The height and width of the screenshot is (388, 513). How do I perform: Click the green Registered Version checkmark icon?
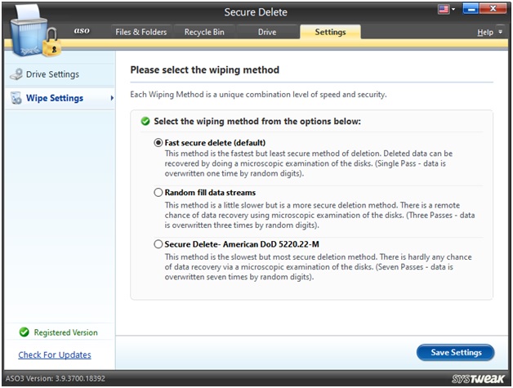point(24,333)
